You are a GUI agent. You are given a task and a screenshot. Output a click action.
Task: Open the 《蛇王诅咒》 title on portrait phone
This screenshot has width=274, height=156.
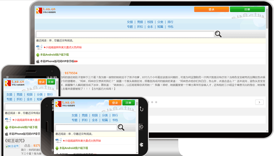[15, 141]
